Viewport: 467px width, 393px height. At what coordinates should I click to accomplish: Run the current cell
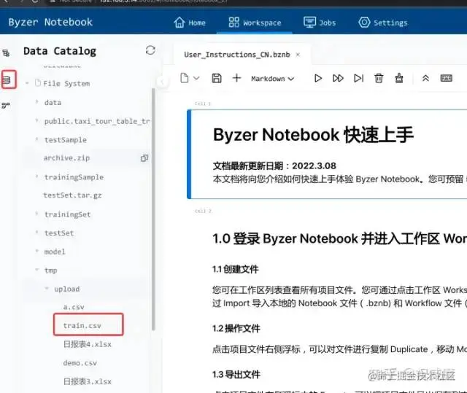(318, 78)
